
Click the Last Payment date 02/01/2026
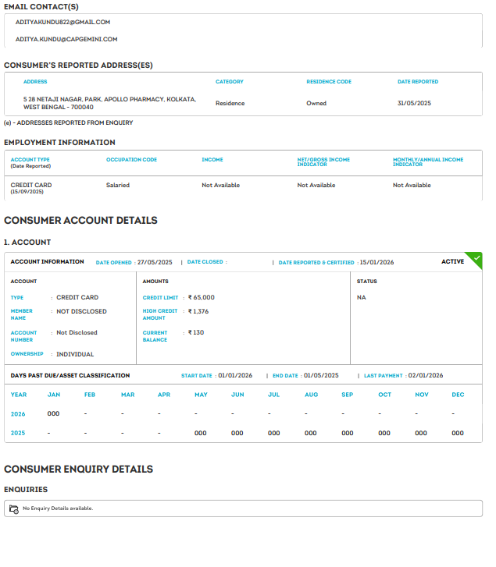425,375
